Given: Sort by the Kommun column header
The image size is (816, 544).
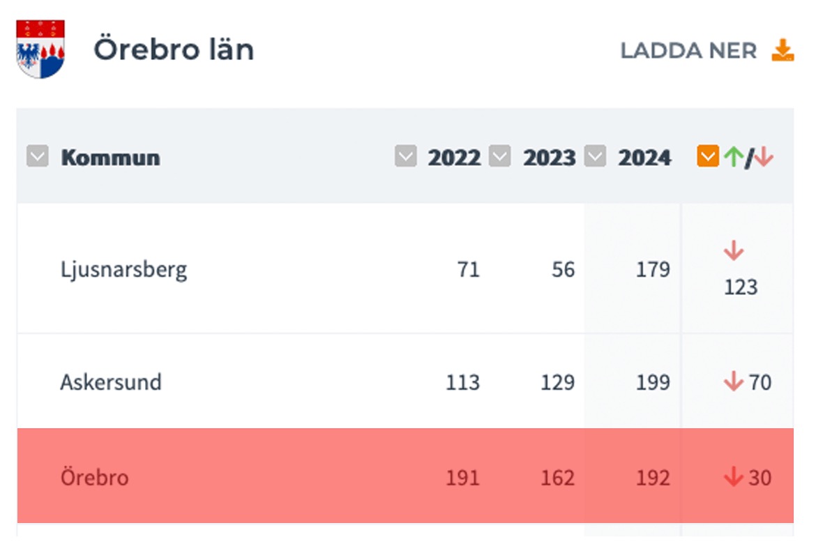Looking at the screenshot, I should tap(110, 158).
